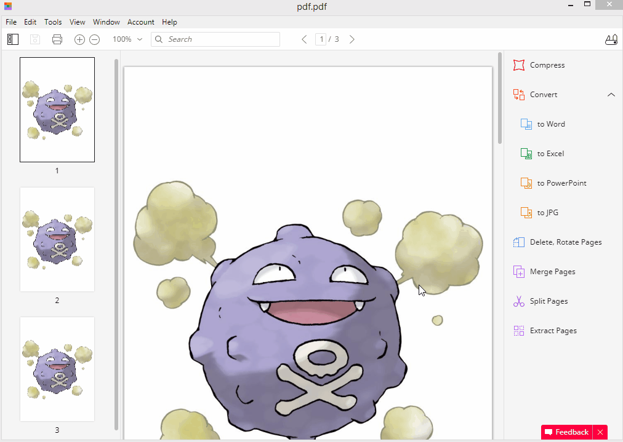The height and width of the screenshot is (442, 623).
Task: Dismiss the Feedback button with X
Action: point(600,432)
